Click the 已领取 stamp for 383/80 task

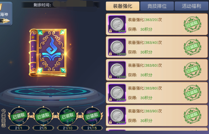click(192, 93)
